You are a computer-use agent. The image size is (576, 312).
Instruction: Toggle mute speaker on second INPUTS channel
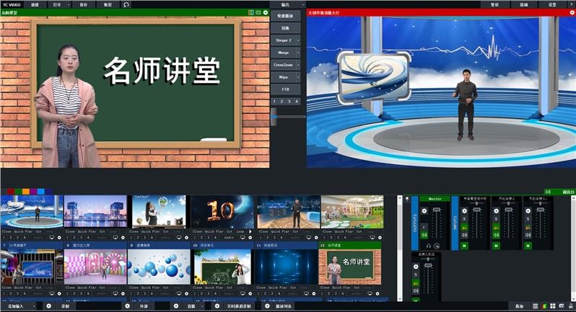click(x=497, y=235)
